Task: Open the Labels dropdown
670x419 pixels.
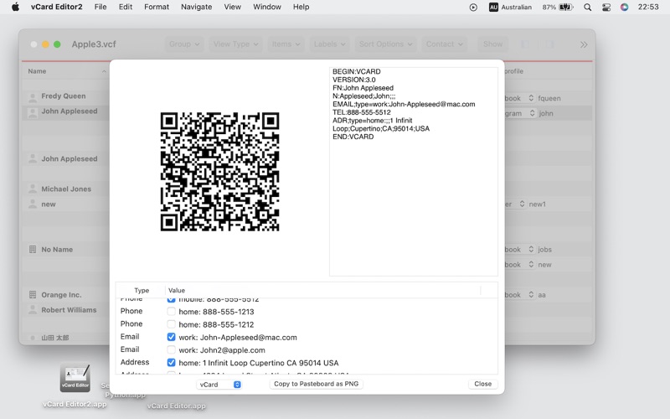Action: point(329,44)
